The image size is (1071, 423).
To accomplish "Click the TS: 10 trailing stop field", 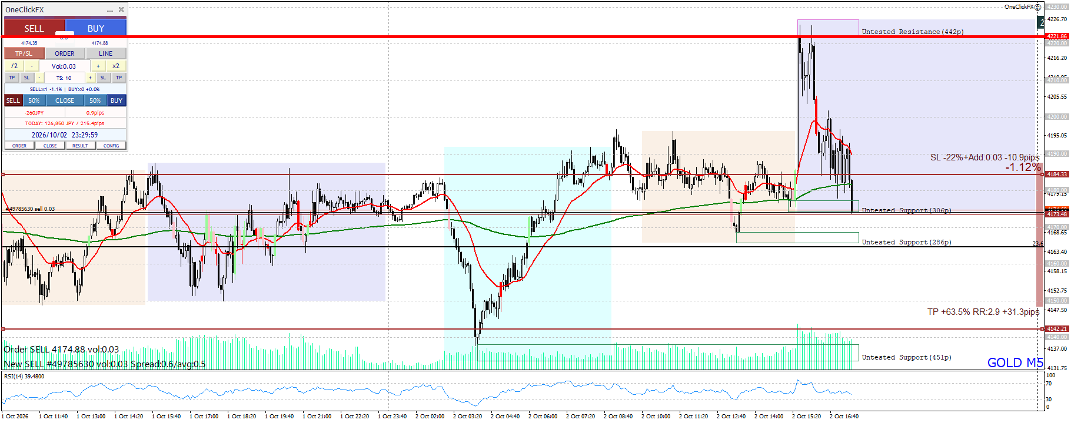I will pos(64,78).
